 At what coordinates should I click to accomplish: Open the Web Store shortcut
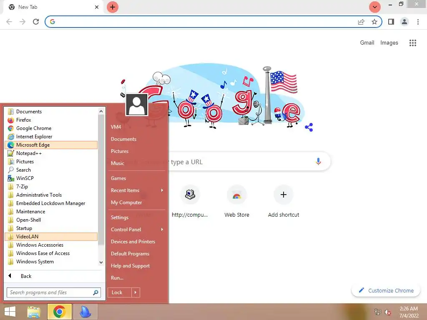pyautogui.click(x=237, y=201)
